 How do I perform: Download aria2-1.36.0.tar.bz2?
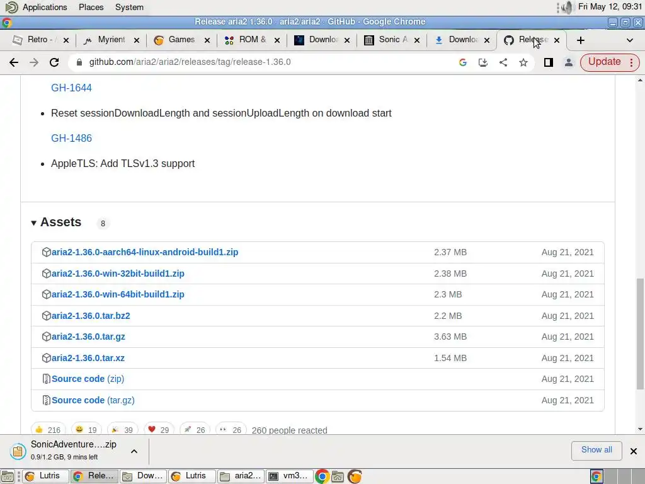tap(91, 316)
